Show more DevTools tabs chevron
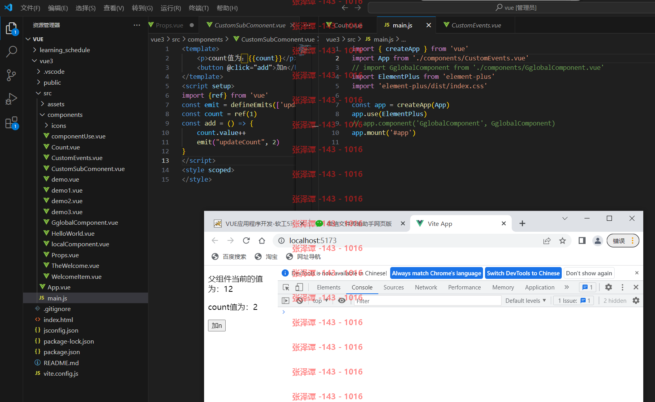Image resolution: width=655 pixels, height=402 pixels. (x=566, y=287)
